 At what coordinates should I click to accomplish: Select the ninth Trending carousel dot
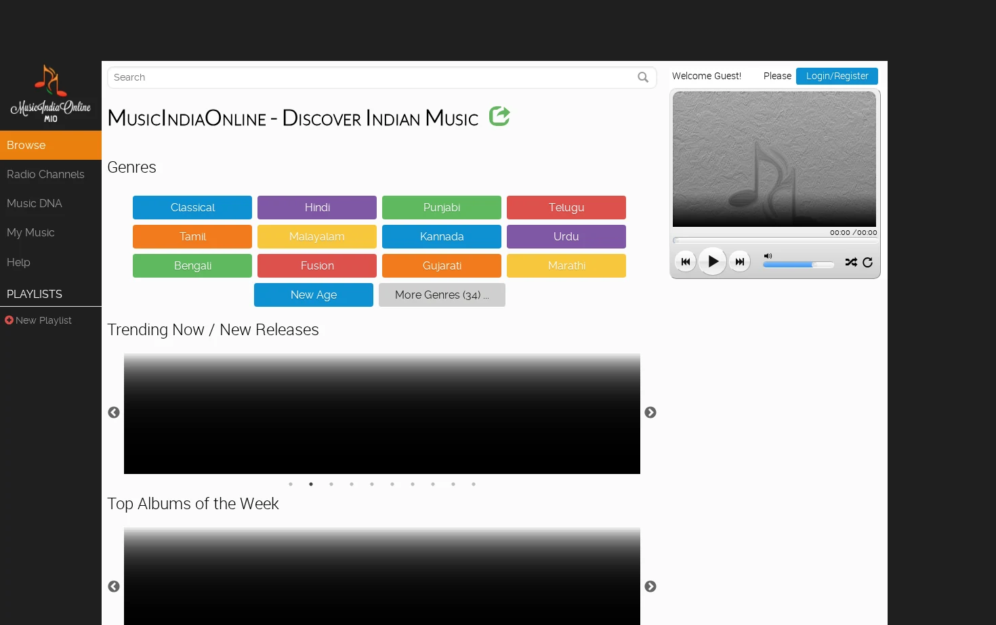click(x=453, y=484)
